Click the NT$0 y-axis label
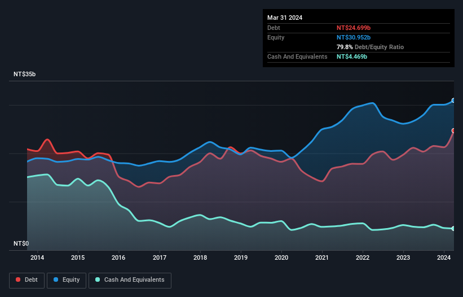The height and width of the screenshot is (297, 463). click(21, 243)
